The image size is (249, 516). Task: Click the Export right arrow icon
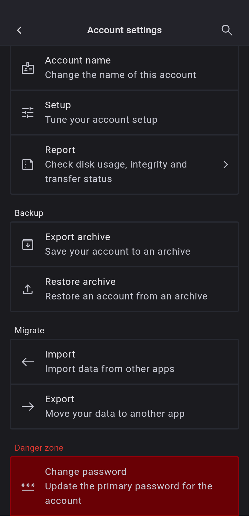[x=28, y=407]
